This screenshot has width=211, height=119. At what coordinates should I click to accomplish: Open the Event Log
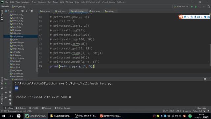pos(201,108)
